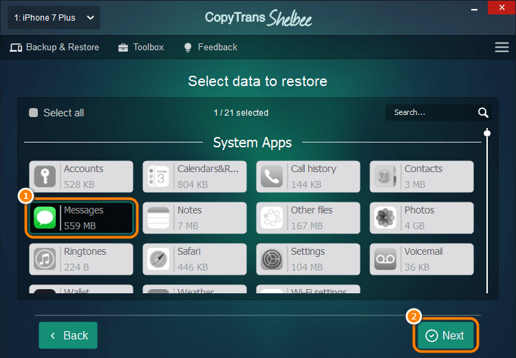The width and height of the screenshot is (516, 358).
Task: Select the Settings gear icon
Action: point(272,259)
